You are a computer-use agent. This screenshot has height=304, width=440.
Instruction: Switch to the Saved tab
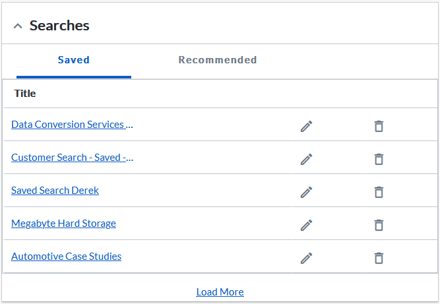tap(74, 60)
